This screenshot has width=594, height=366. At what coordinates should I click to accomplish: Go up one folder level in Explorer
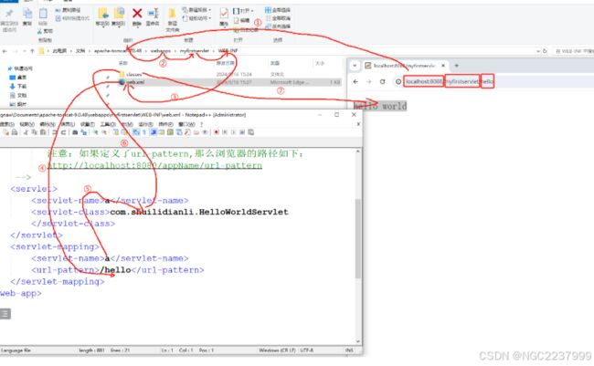[32, 51]
